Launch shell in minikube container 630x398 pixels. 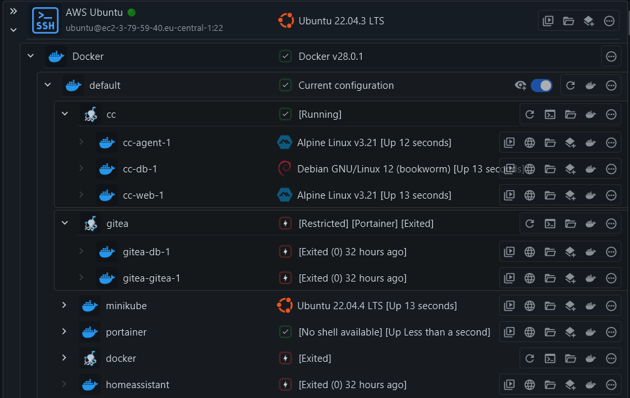pos(509,306)
